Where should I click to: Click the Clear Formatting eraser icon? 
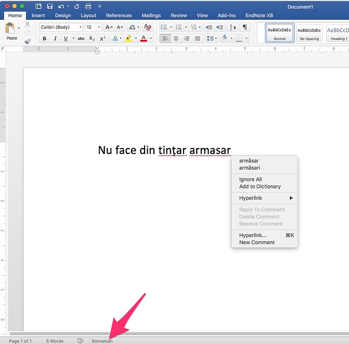148,27
